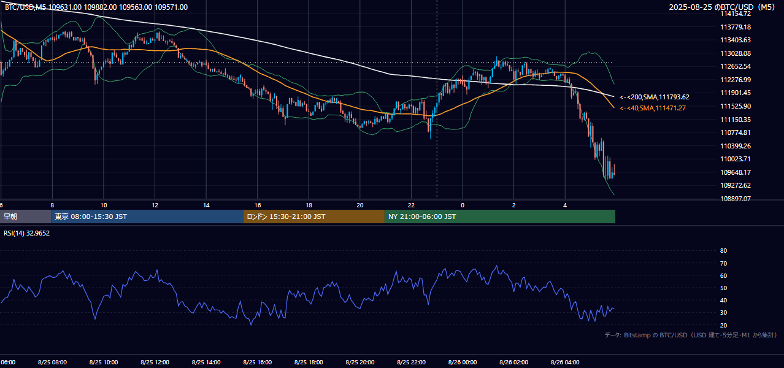Click price axis value 112276.99
The height and width of the screenshot is (368, 784).
(736, 80)
